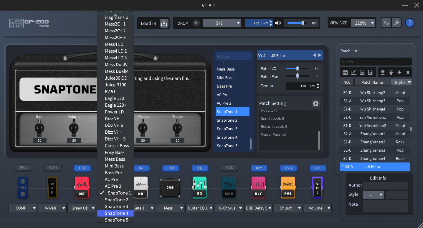Choose Eagle 120+ in the amp menu

(115, 105)
